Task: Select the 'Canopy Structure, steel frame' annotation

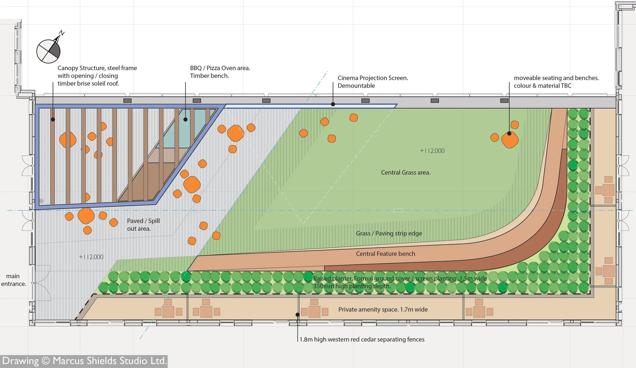Action: point(97,76)
